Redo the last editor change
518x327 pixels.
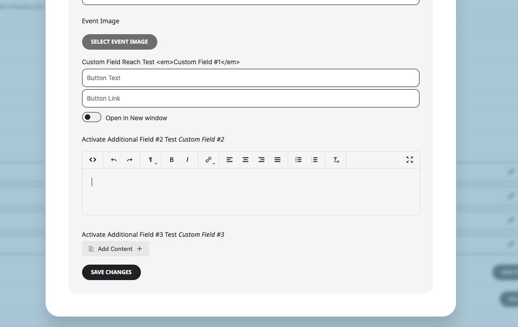129,159
